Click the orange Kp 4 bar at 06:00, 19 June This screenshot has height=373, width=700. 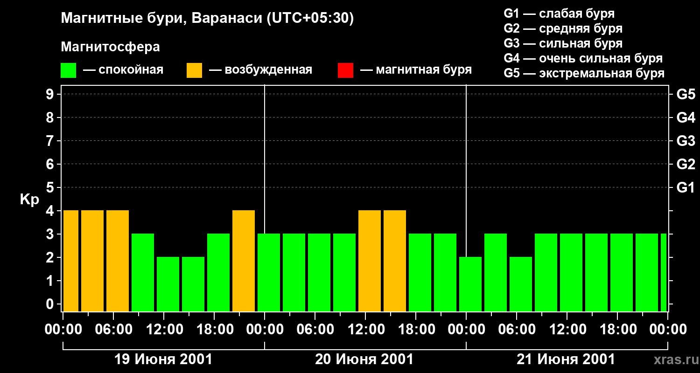(x=118, y=261)
